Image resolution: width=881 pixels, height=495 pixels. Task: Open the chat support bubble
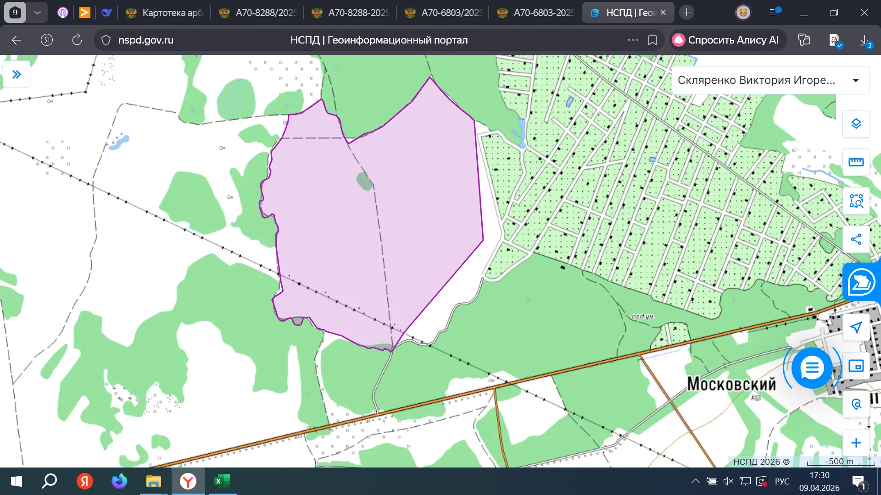coord(812,368)
